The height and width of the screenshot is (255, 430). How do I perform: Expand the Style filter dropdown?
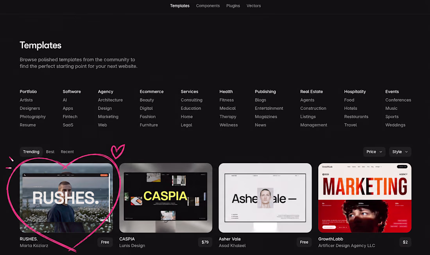pos(400,152)
